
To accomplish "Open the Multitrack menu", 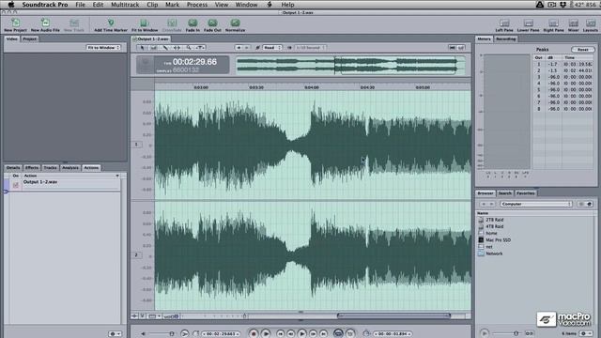I will [x=125, y=5].
